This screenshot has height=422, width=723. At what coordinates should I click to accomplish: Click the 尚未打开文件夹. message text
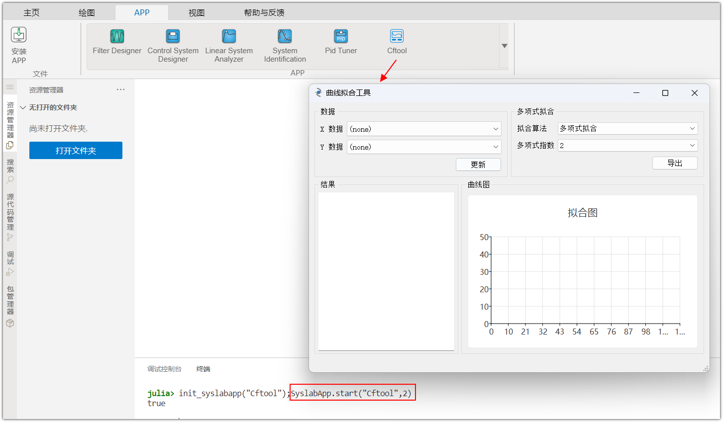[58, 128]
